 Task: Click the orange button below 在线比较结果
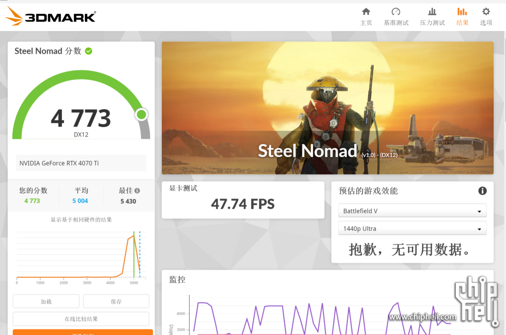[x=83, y=332]
